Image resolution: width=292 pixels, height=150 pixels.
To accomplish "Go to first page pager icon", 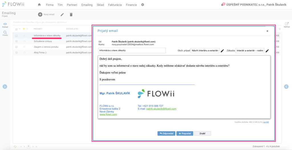I will (21, 147).
